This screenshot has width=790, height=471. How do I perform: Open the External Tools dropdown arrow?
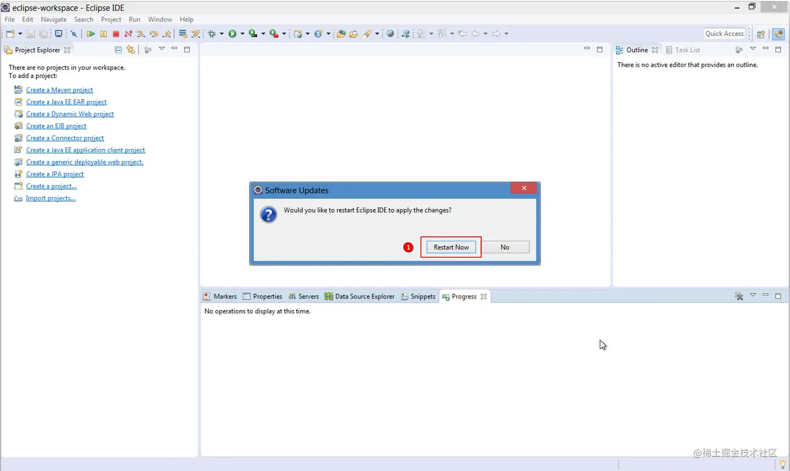[x=284, y=34]
